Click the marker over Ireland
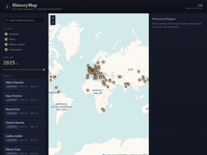 88,65
